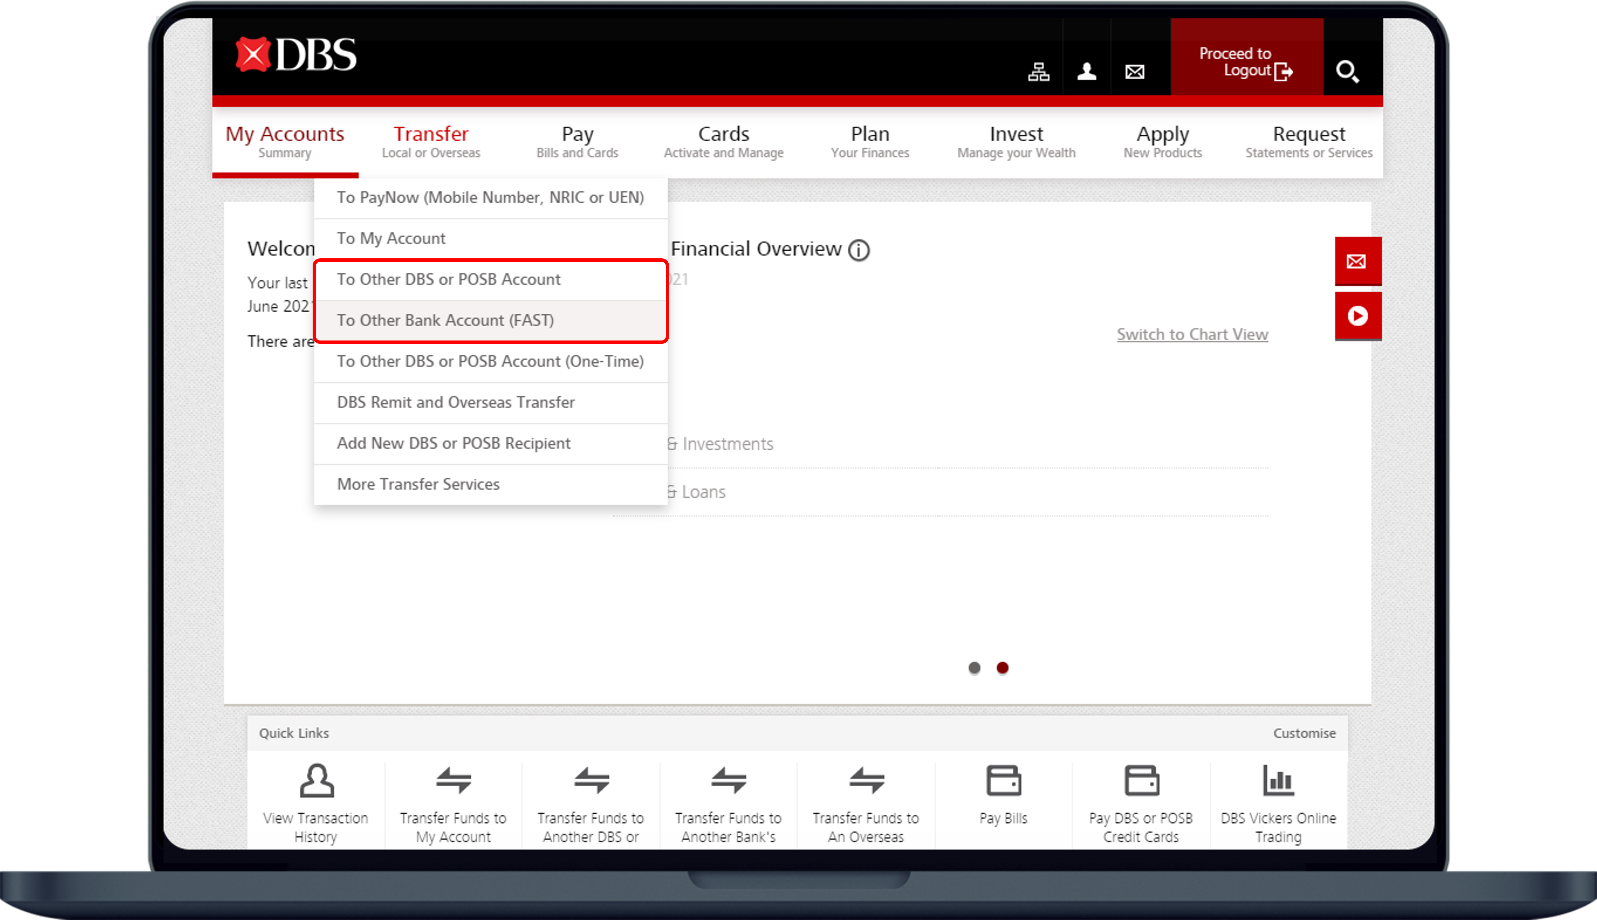1597x920 pixels.
Task: Click the Pay Bills and Cards tab
Action: pos(578,141)
